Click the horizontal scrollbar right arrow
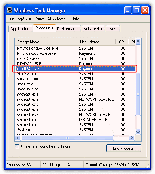Viewport: 155px width, 174px height. click(132, 138)
